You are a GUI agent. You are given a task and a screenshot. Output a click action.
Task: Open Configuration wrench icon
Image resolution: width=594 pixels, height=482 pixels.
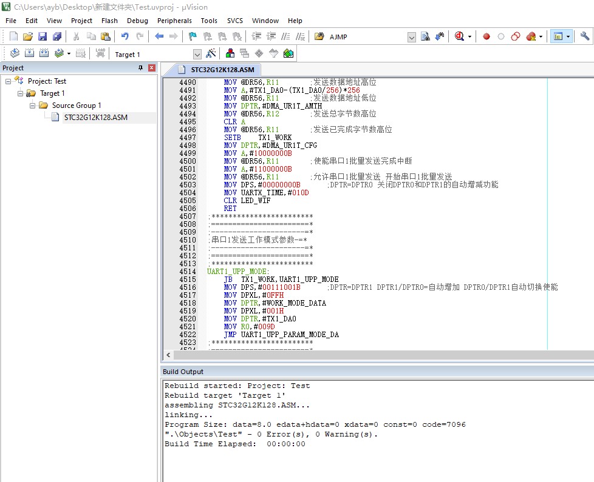585,36
